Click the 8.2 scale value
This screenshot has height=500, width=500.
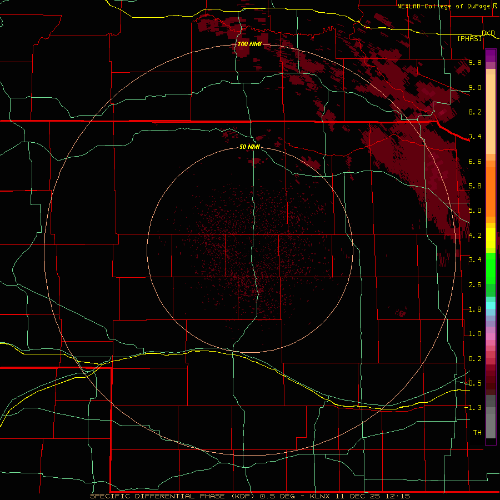click(475, 112)
